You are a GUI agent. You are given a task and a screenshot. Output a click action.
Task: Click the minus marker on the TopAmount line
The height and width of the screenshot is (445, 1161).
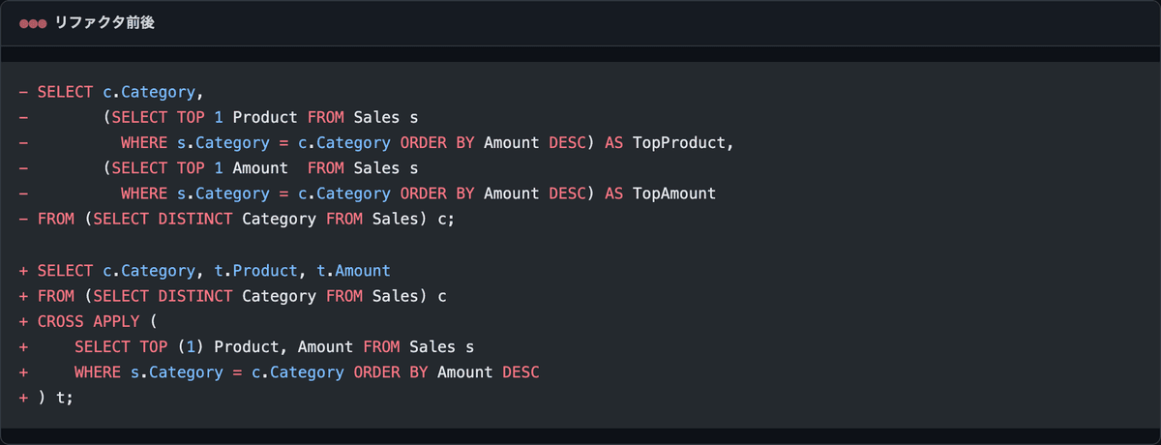tap(23, 193)
